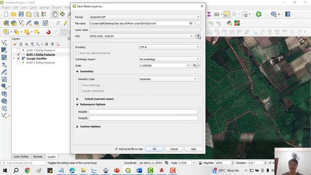Click the Type to locate search box
The image size is (311, 175).
(x=24, y=163)
